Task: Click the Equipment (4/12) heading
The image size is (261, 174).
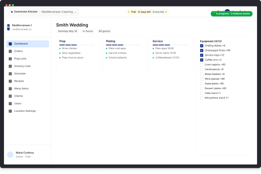Action: coord(211,41)
